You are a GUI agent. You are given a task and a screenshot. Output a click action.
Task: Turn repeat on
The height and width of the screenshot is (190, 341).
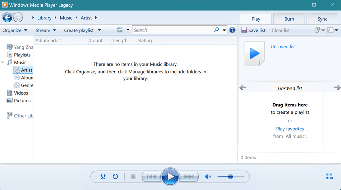tap(115, 177)
